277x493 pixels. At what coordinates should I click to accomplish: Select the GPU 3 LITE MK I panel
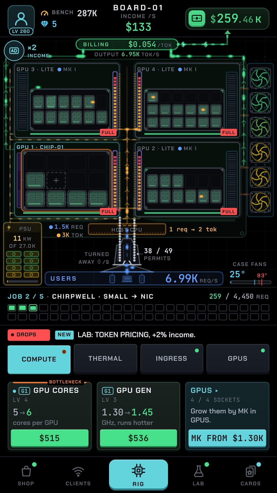coord(67,100)
